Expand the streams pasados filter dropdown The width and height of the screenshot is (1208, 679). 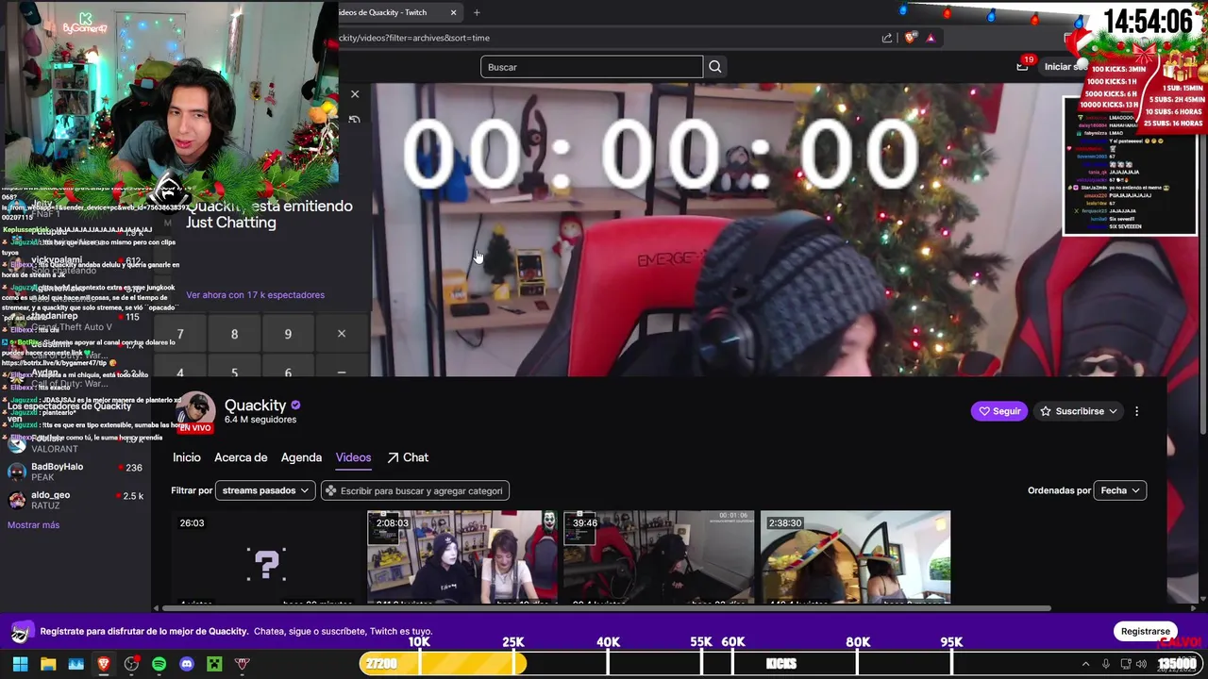[x=265, y=490]
